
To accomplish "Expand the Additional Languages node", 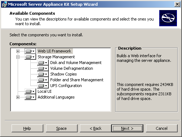I will [18, 97].
